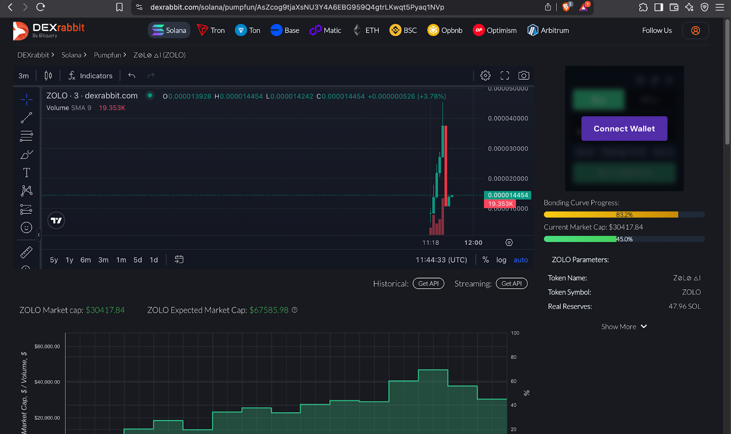The image size is (731, 434).
Task: Undo the last chart action
Action: click(x=132, y=75)
